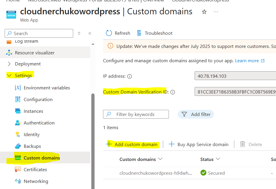Click the Secured status text
This screenshot has width=276, height=189.
pyautogui.click(x=216, y=173)
